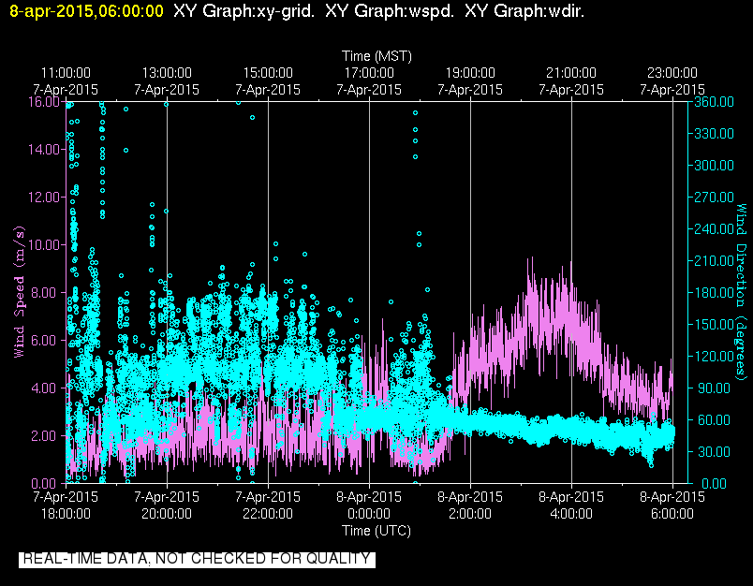Click the 13:00:00 MST top axis label

(x=167, y=72)
